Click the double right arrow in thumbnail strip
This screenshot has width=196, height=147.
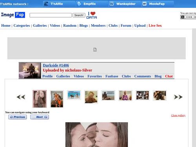tap(178, 97)
